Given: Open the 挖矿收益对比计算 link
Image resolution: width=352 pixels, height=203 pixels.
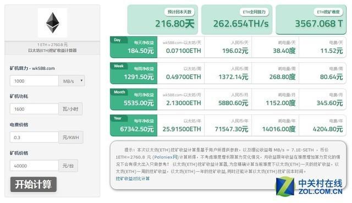Looking at the screenshot, I should coord(133,179).
